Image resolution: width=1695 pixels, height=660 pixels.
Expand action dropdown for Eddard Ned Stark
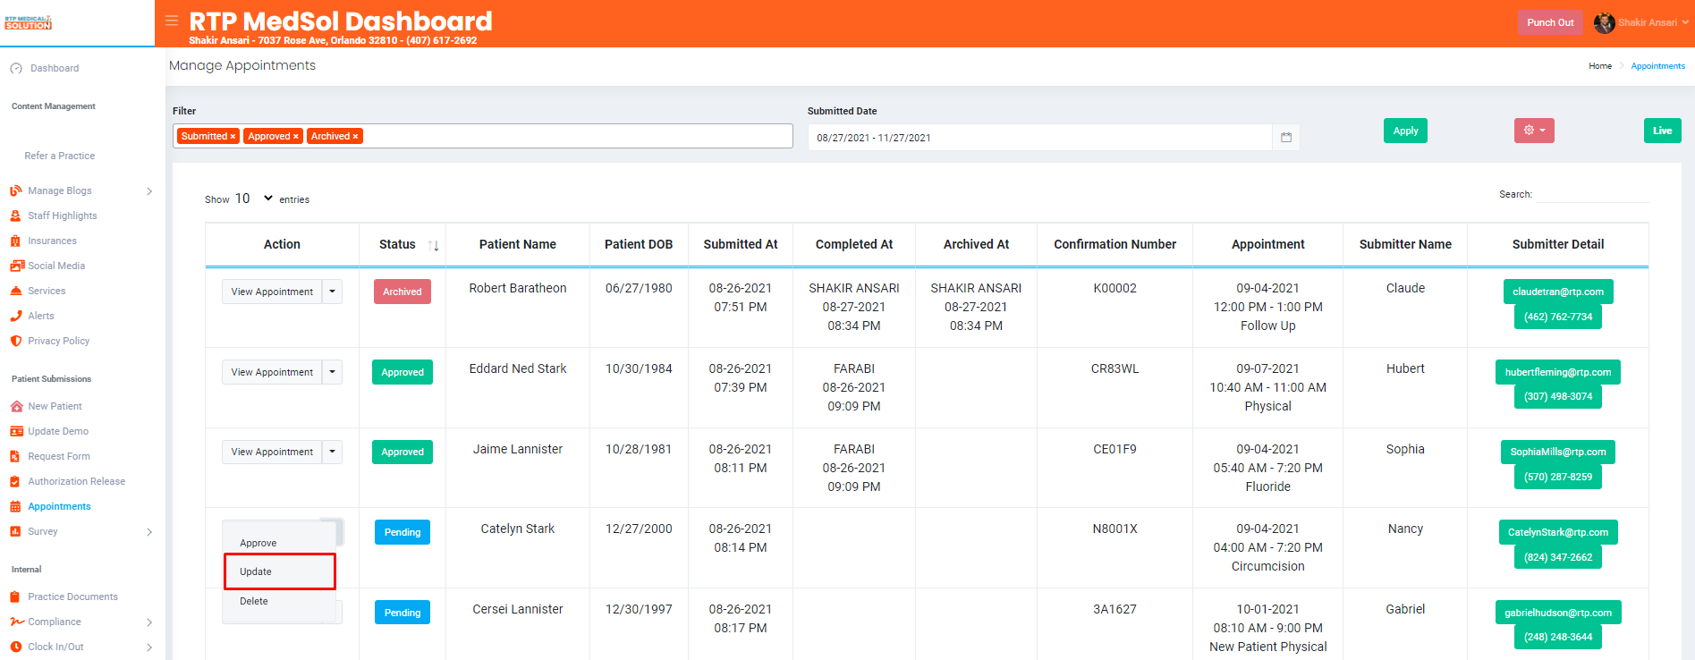tap(333, 372)
